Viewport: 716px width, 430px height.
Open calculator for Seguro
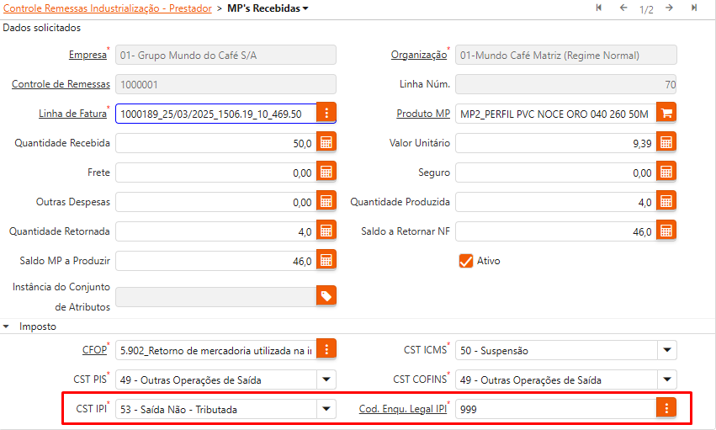(x=666, y=173)
